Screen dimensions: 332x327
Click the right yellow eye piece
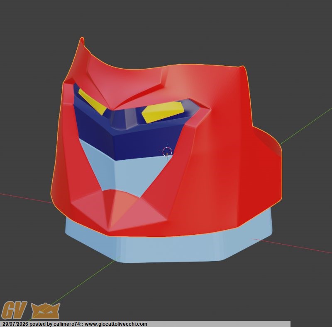(163, 112)
